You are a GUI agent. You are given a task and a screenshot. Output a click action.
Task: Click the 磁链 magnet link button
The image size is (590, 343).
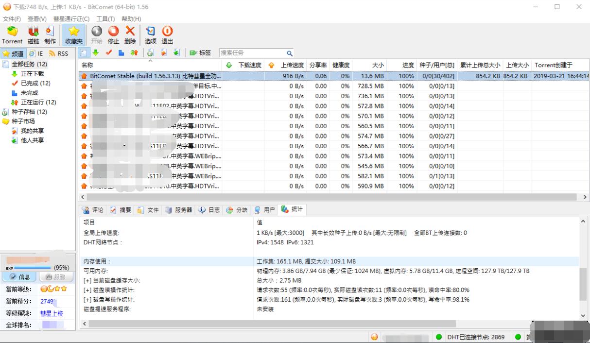pyautogui.click(x=34, y=35)
